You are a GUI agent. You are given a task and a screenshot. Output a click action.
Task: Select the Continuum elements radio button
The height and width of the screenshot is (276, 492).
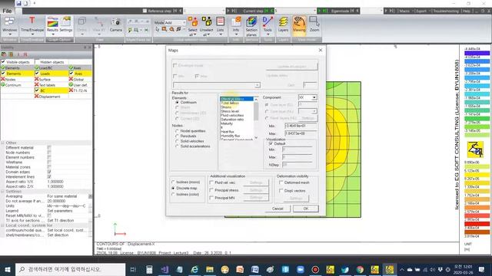[x=178, y=102]
